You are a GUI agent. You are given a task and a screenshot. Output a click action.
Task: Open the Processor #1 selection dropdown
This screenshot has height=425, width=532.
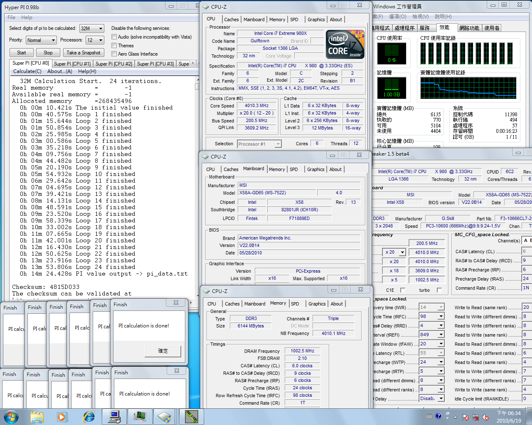pyautogui.click(x=278, y=144)
